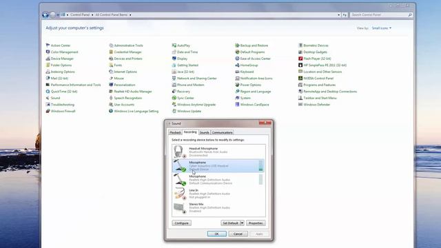Open Credential Manager icon

[x=111, y=52]
